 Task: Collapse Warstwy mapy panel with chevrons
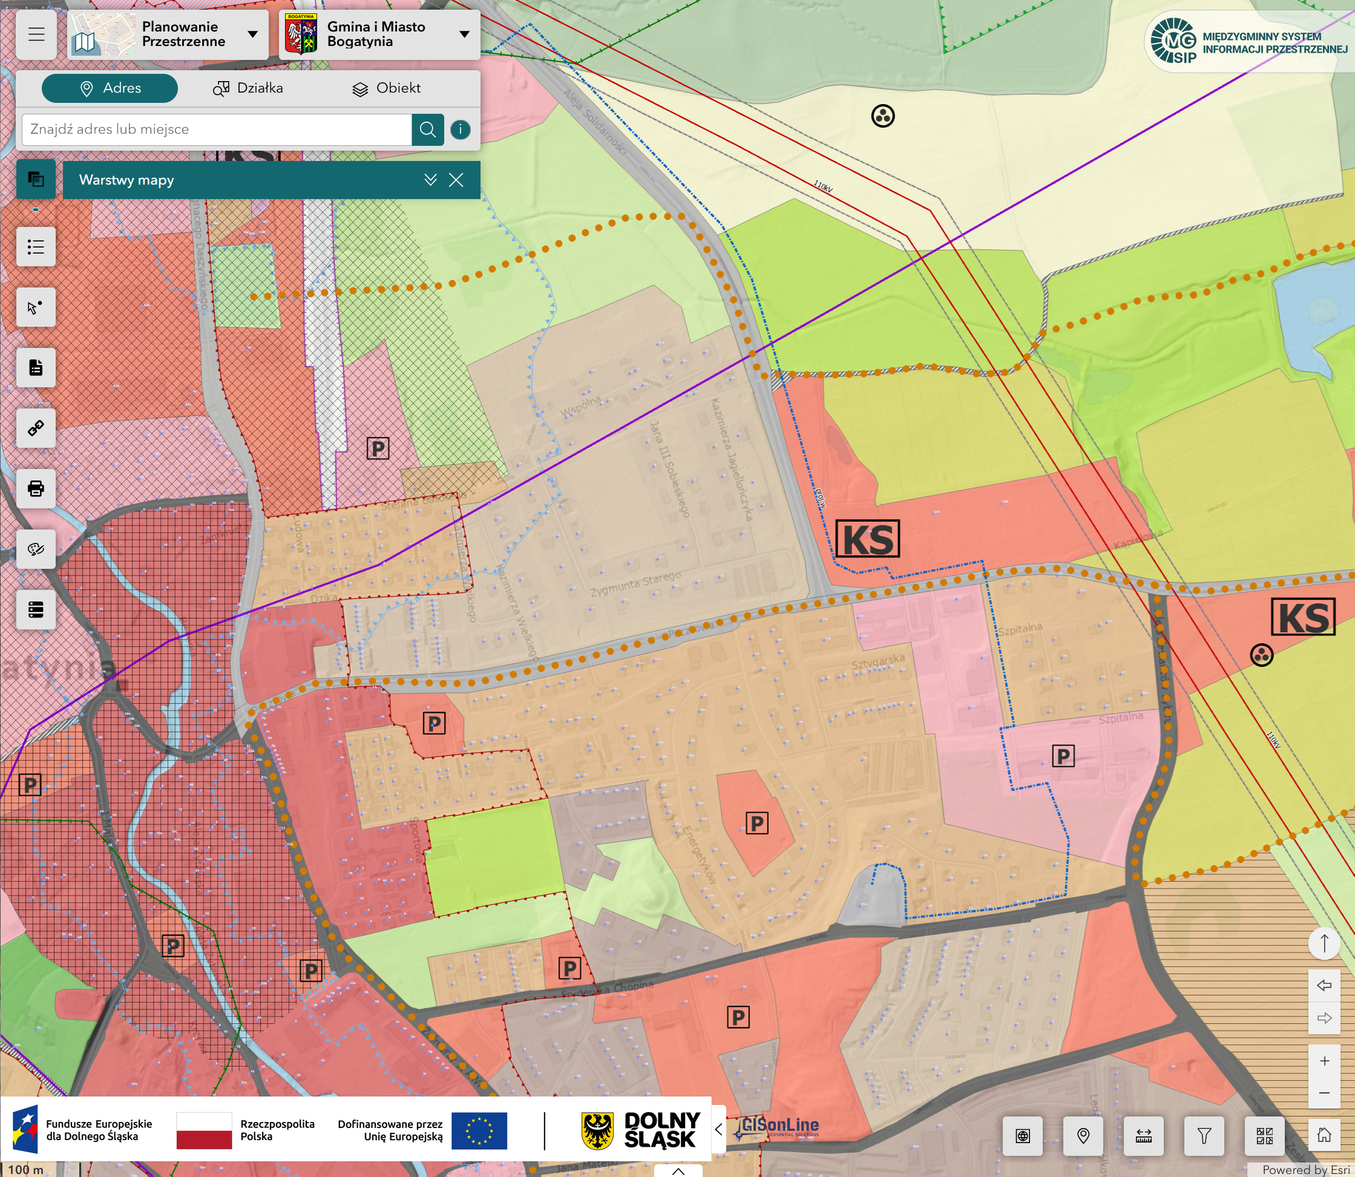coord(430,180)
